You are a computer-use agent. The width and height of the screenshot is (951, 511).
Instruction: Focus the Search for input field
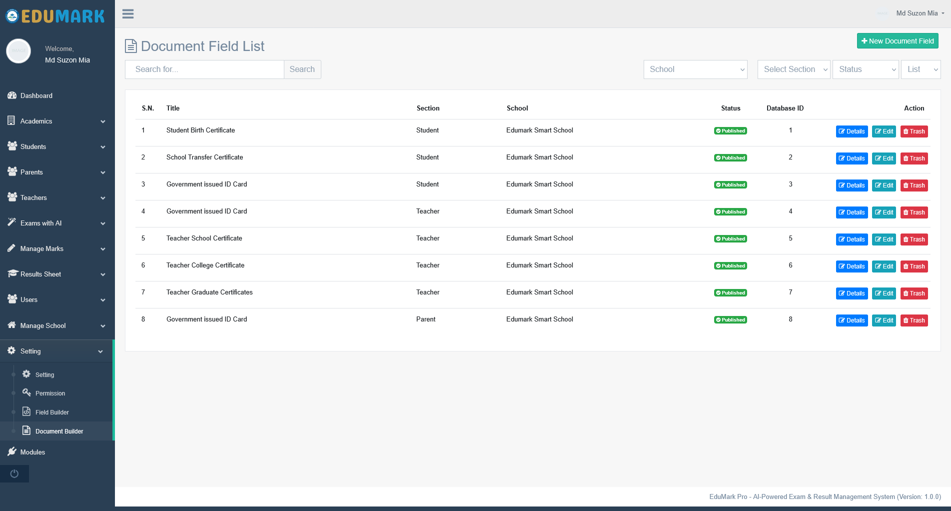[x=204, y=69]
